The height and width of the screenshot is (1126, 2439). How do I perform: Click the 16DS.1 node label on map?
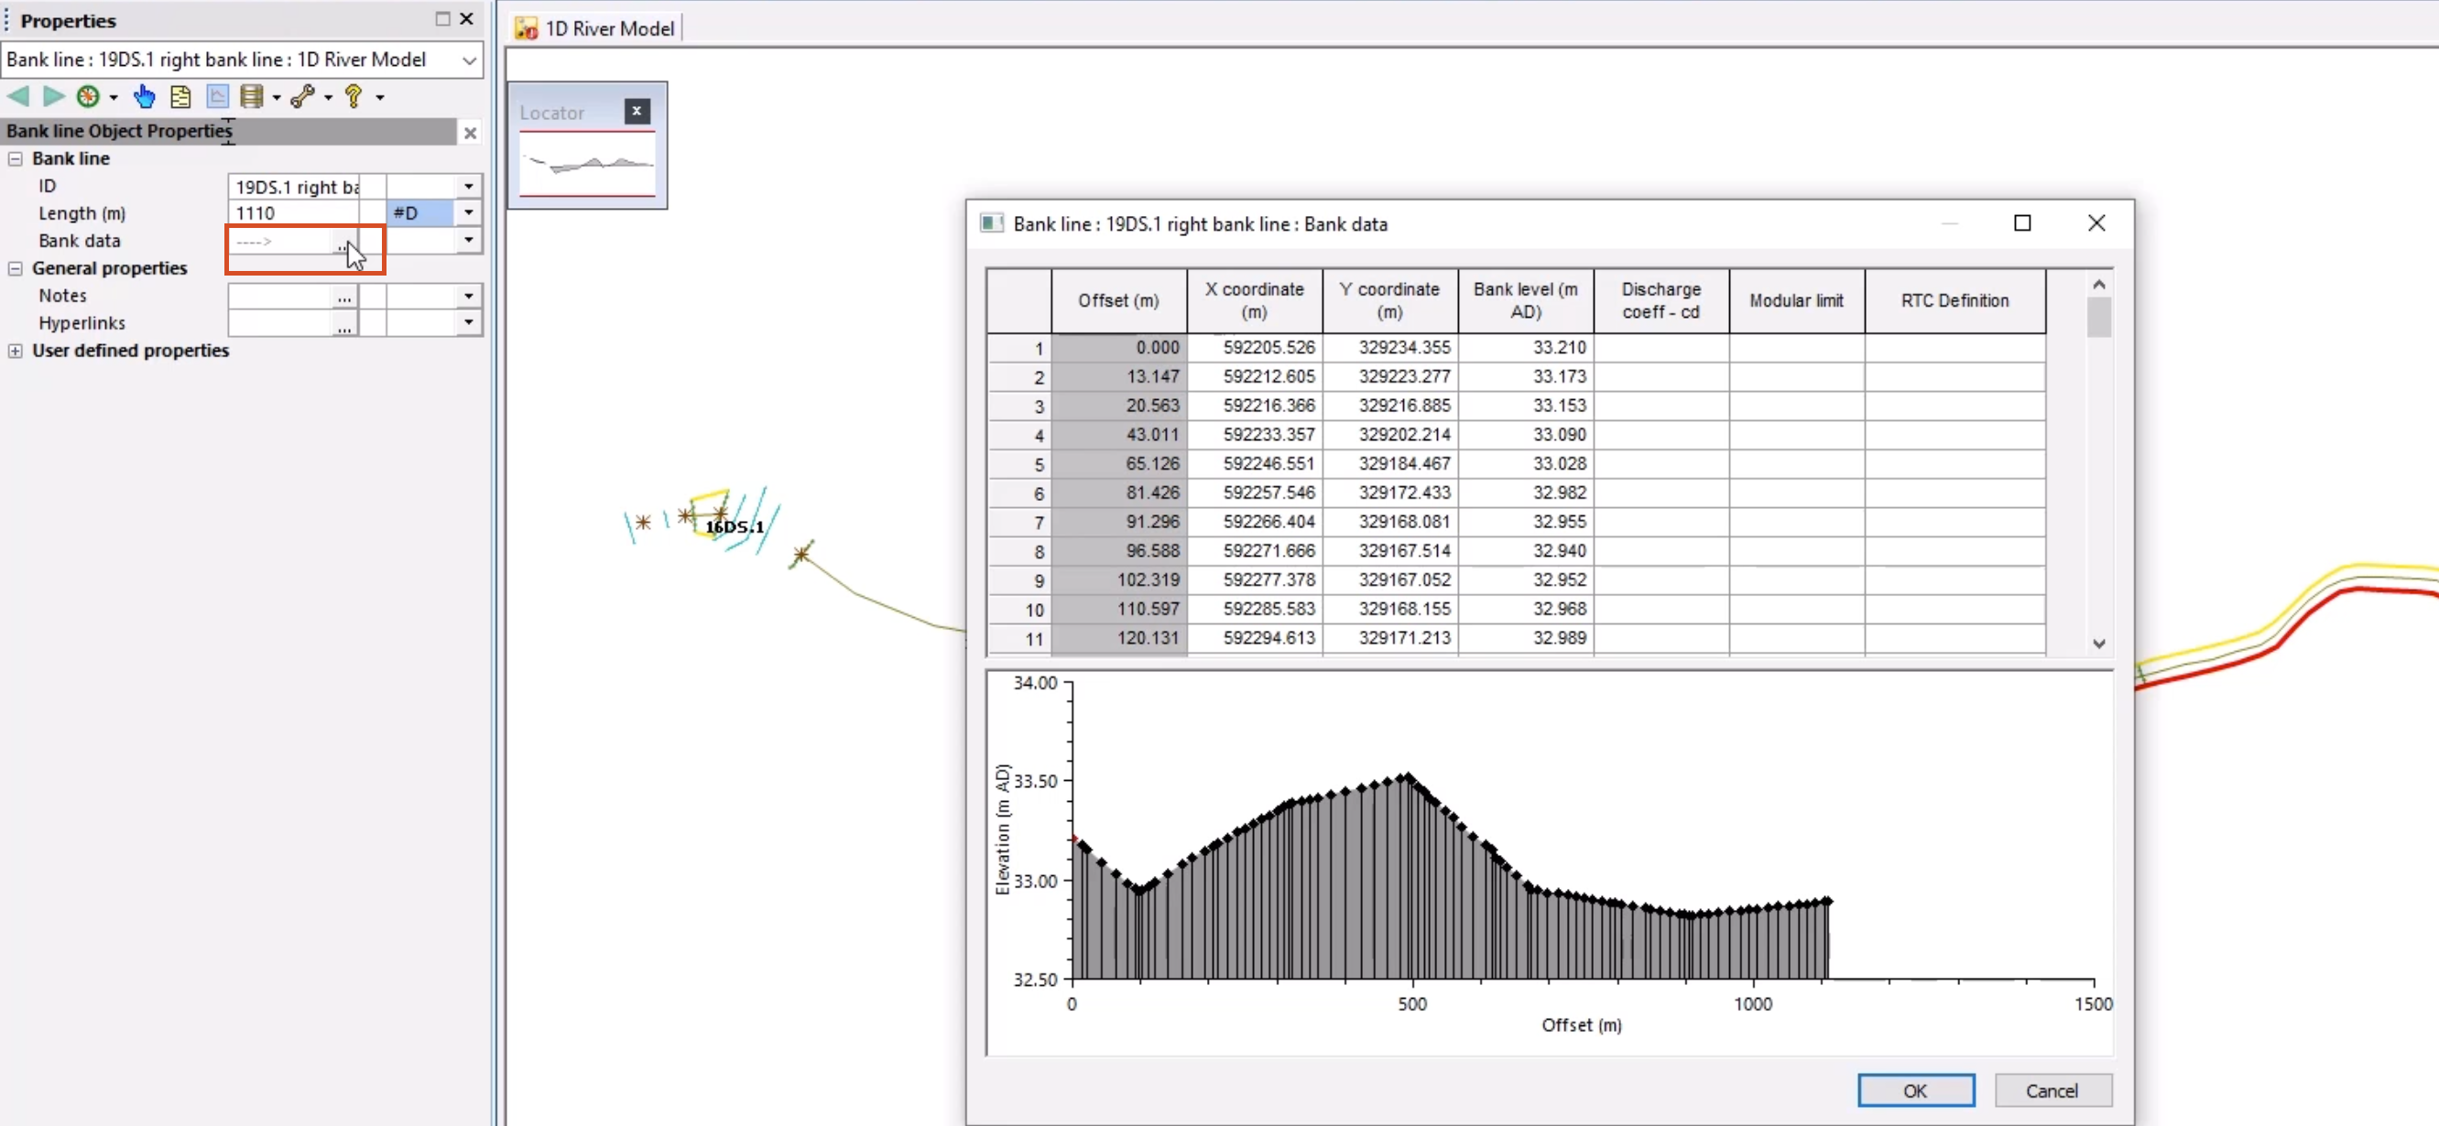tap(735, 527)
